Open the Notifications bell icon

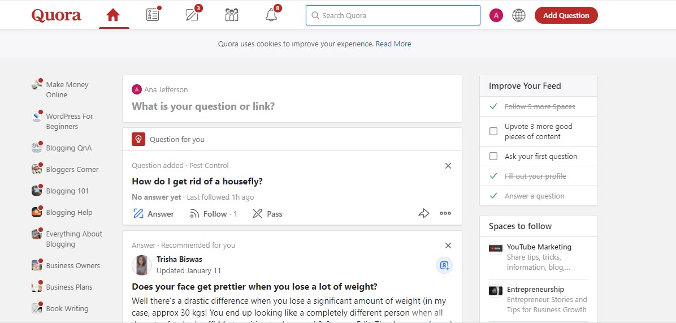(271, 15)
